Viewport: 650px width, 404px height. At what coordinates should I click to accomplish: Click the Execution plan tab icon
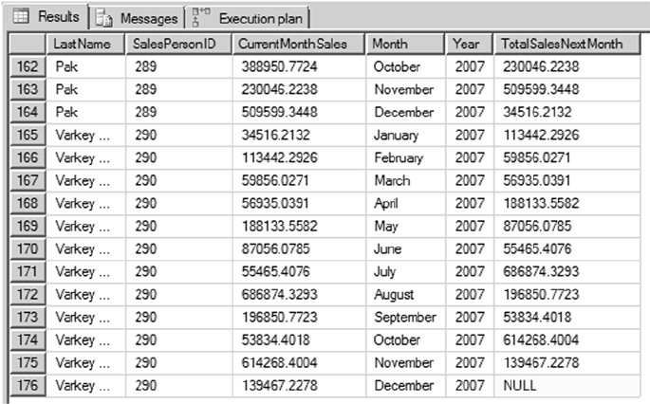pos(200,18)
